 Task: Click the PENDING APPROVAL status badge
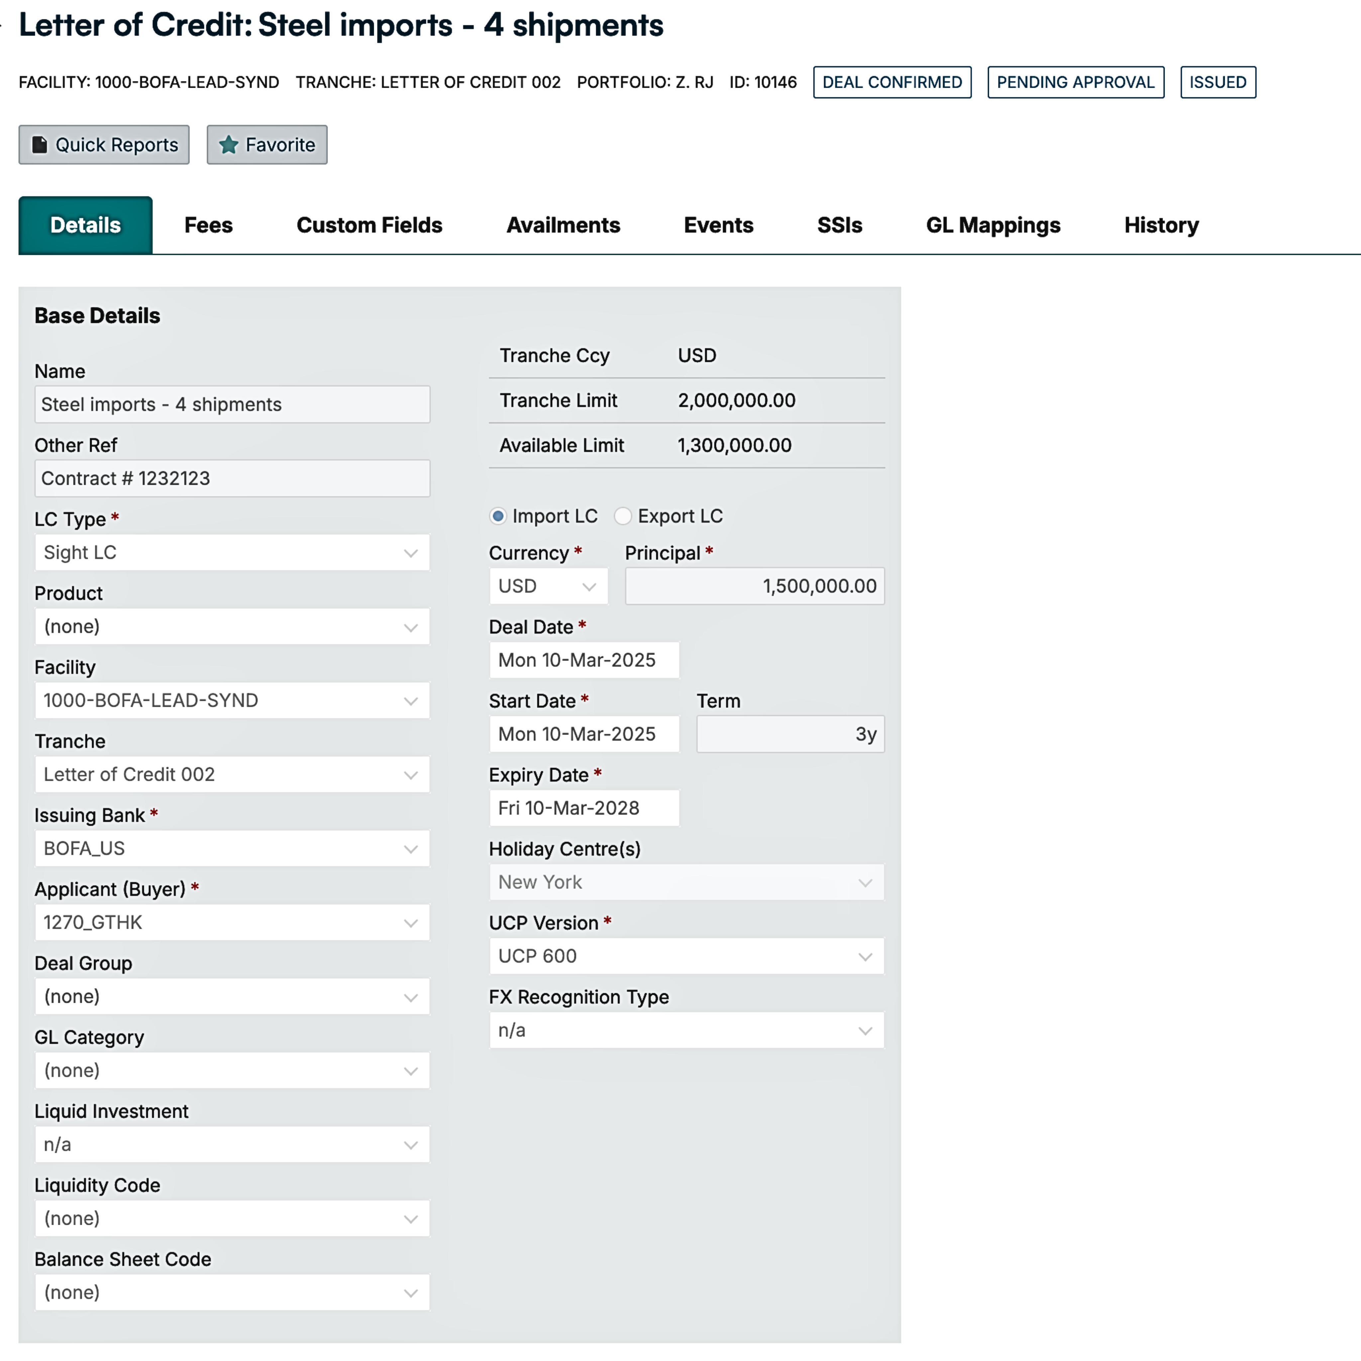tap(1075, 82)
